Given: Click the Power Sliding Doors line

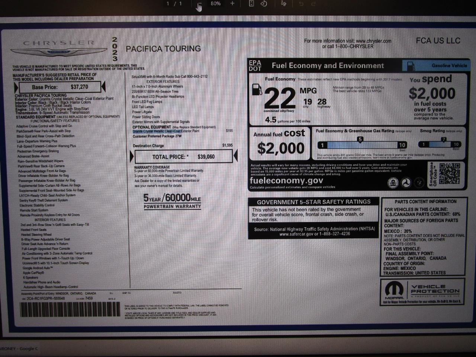Looking at the screenshot, I should click(146, 117).
